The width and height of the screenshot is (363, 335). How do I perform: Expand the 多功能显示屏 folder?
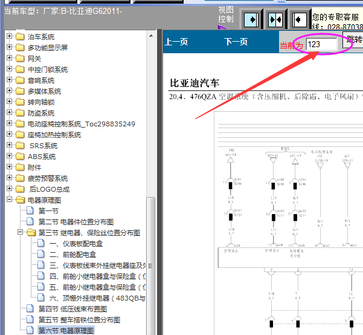coord(9,47)
